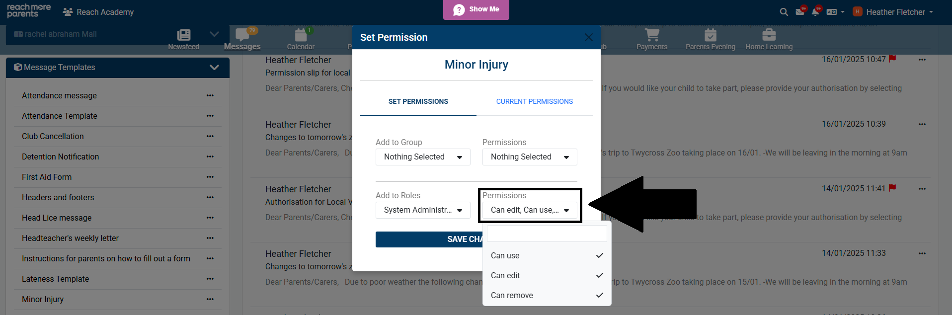The width and height of the screenshot is (952, 315).
Task: Open the Newsfeed newspaper icon
Action: [x=183, y=35]
